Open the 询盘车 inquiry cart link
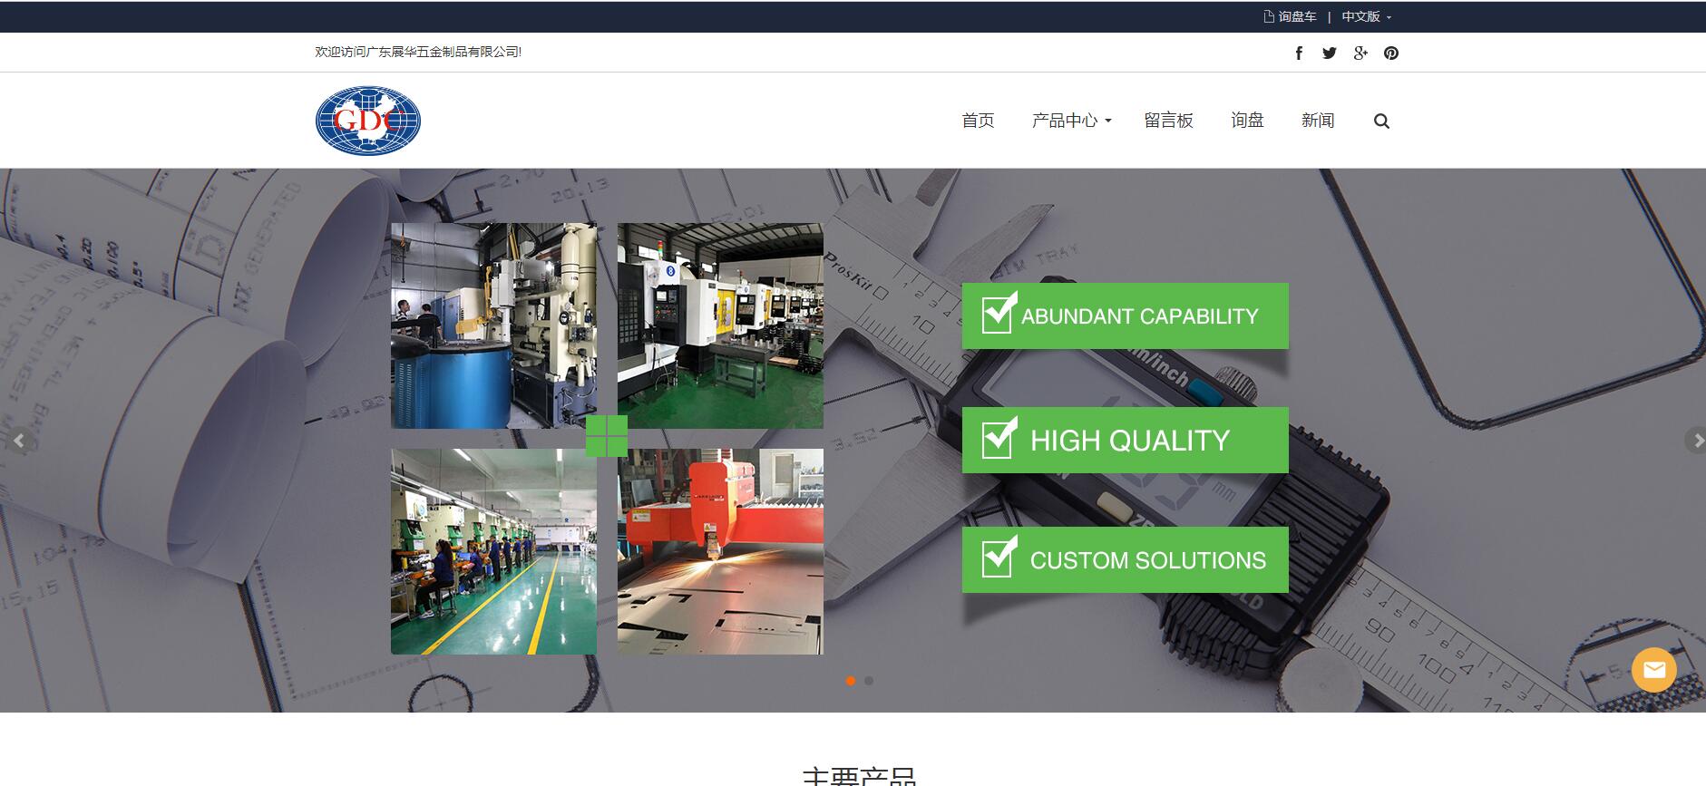 [x=1291, y=16]
